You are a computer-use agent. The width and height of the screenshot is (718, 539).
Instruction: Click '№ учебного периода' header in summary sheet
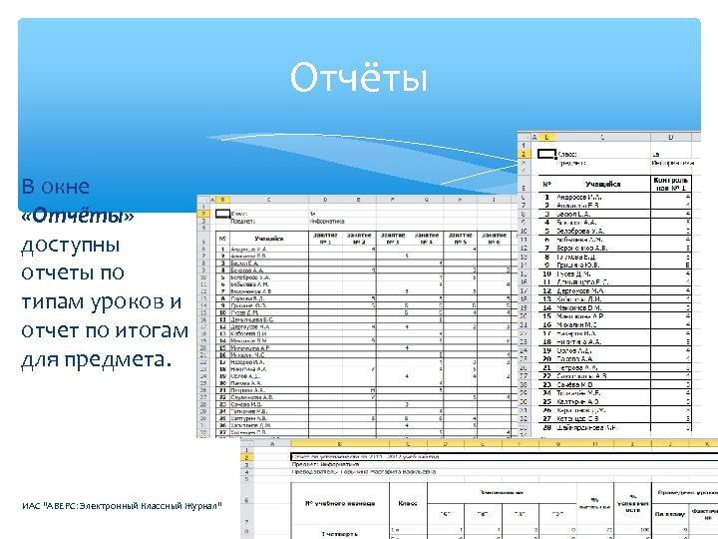pos(340,503)
